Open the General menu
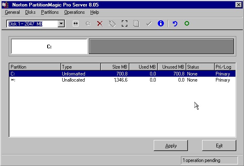This screenshot has width=244, height=166. pyautogui.click(x=12, y=12)
